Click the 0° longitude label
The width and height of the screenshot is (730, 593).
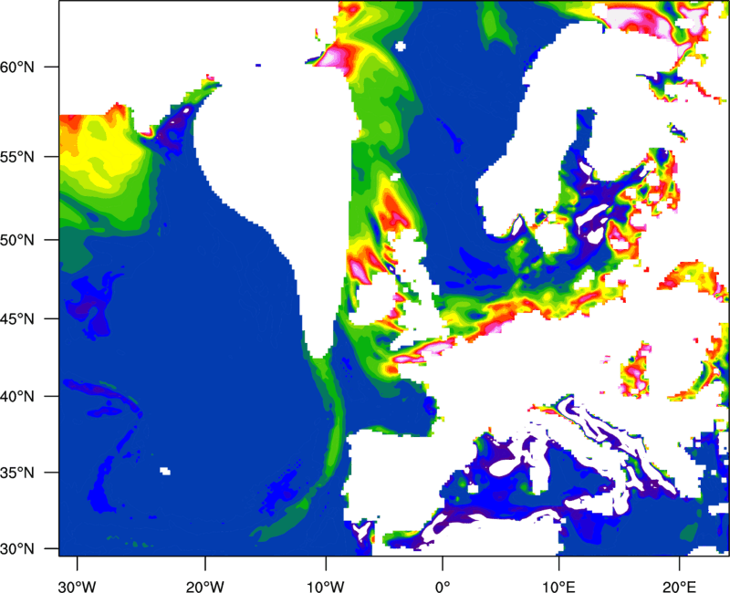click(x=443, y=587)
